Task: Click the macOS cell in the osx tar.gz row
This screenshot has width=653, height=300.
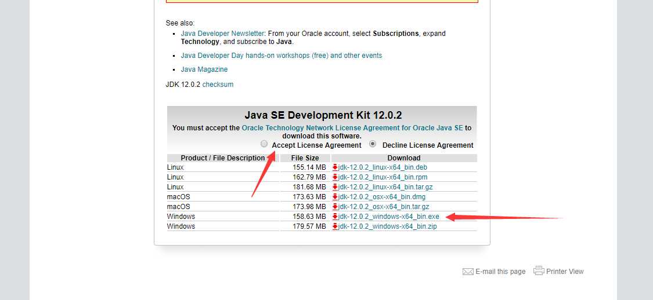Action: coord(179,207)
